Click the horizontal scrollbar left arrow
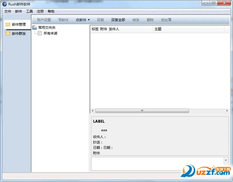 (92, 111)
